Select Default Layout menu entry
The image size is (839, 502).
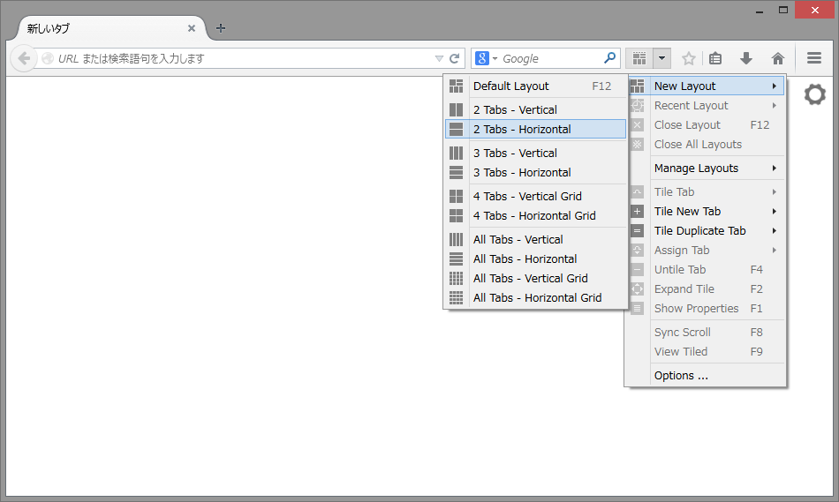[536, 86]
